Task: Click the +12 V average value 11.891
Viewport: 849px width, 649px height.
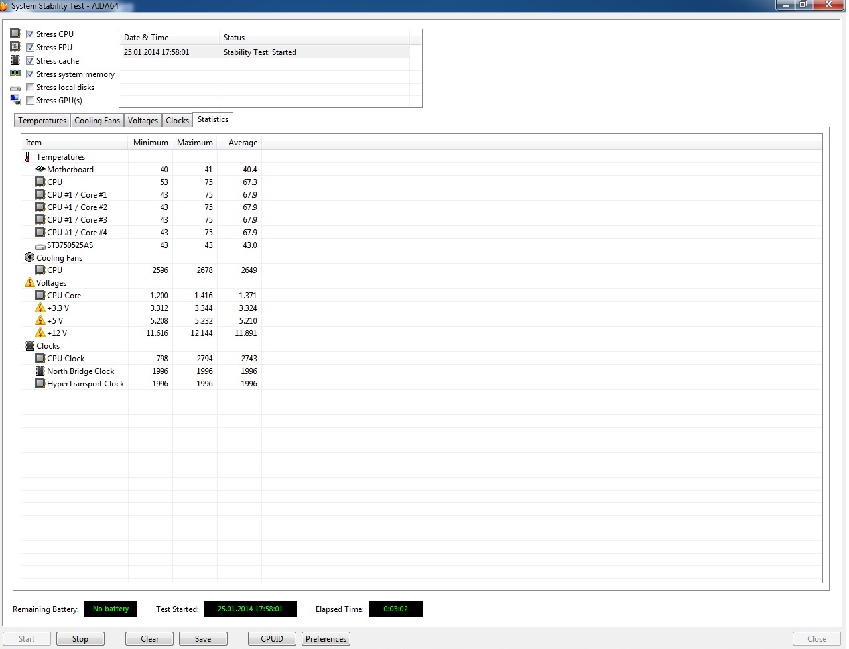Action: click(x=246, y=333)
